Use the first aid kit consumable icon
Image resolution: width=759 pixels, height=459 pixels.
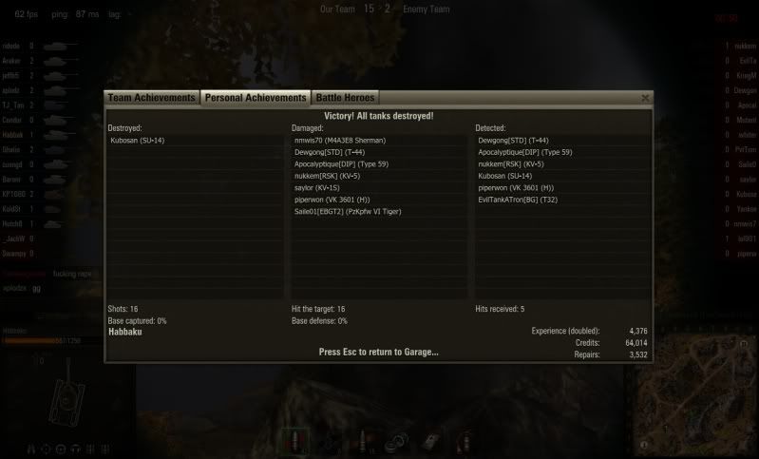click(x=431, y=442)
